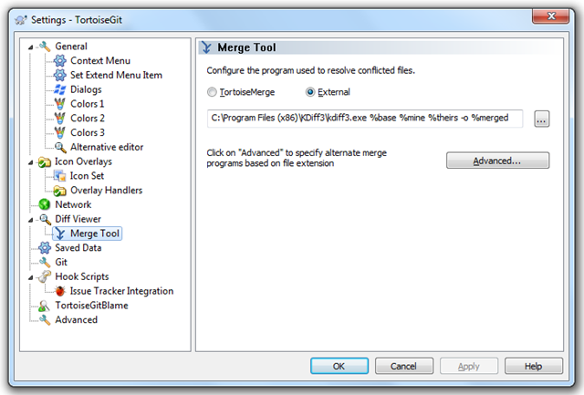Select Overlay Handlers in the tree
Viewport: 584px width, 395px height.
pyautogui.click(x=107, y=191)
